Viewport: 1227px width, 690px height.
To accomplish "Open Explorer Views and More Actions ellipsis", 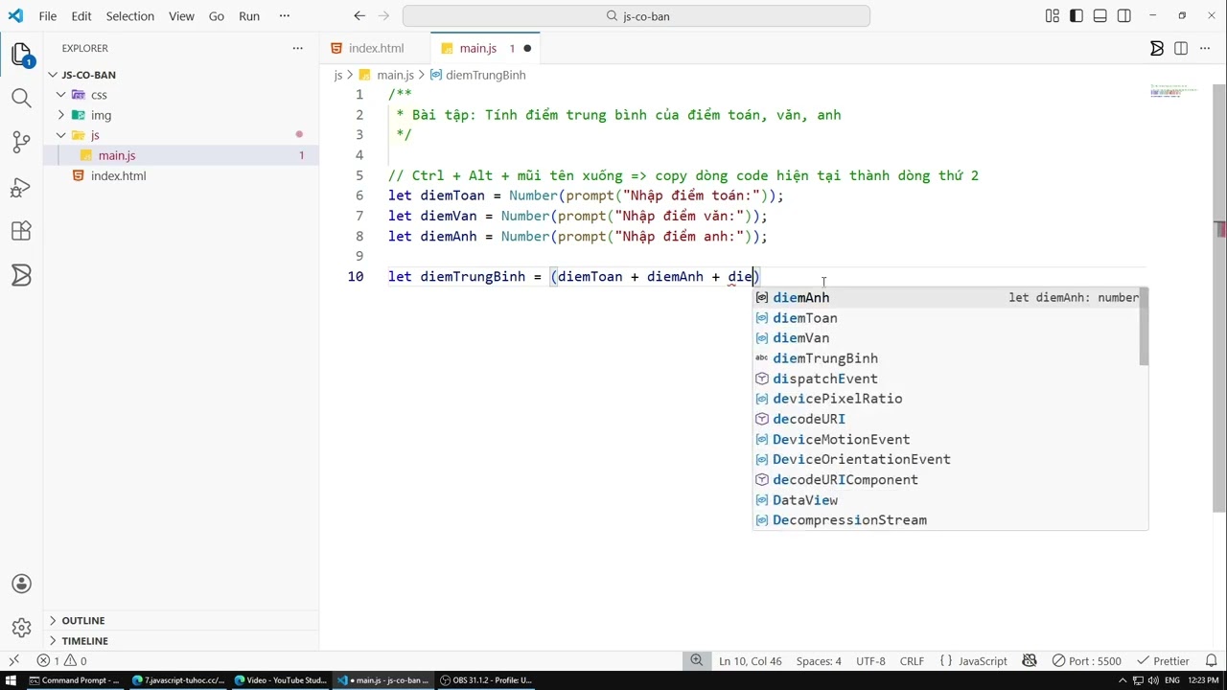I will pyautogui.click(x=297, y=48).
